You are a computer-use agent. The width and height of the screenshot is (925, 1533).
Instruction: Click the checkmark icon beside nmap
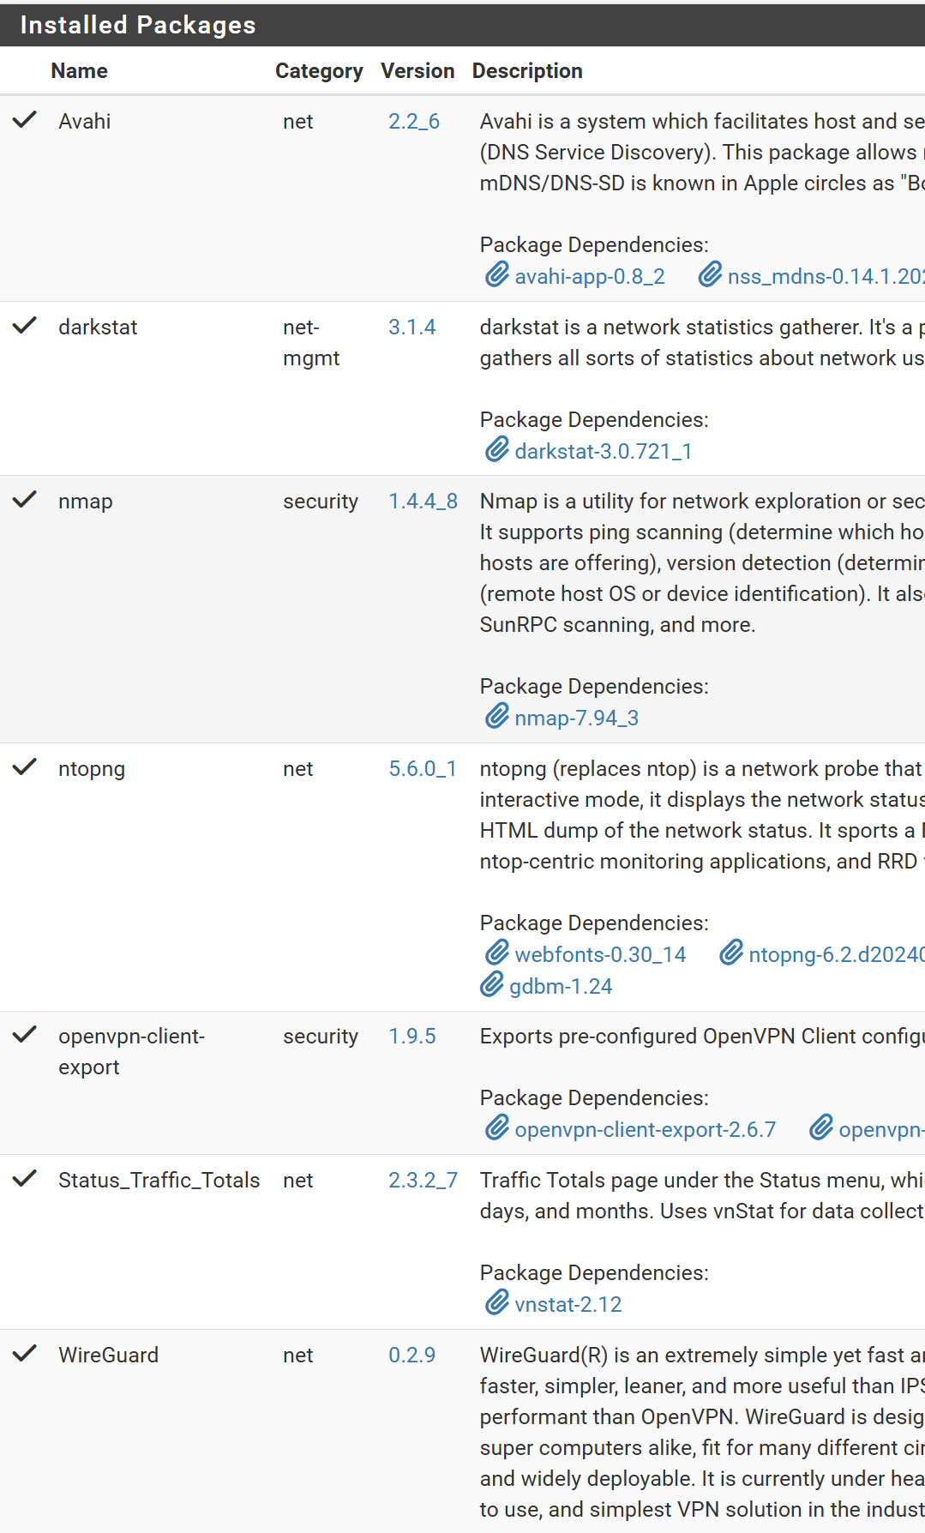tap(25, 500)
